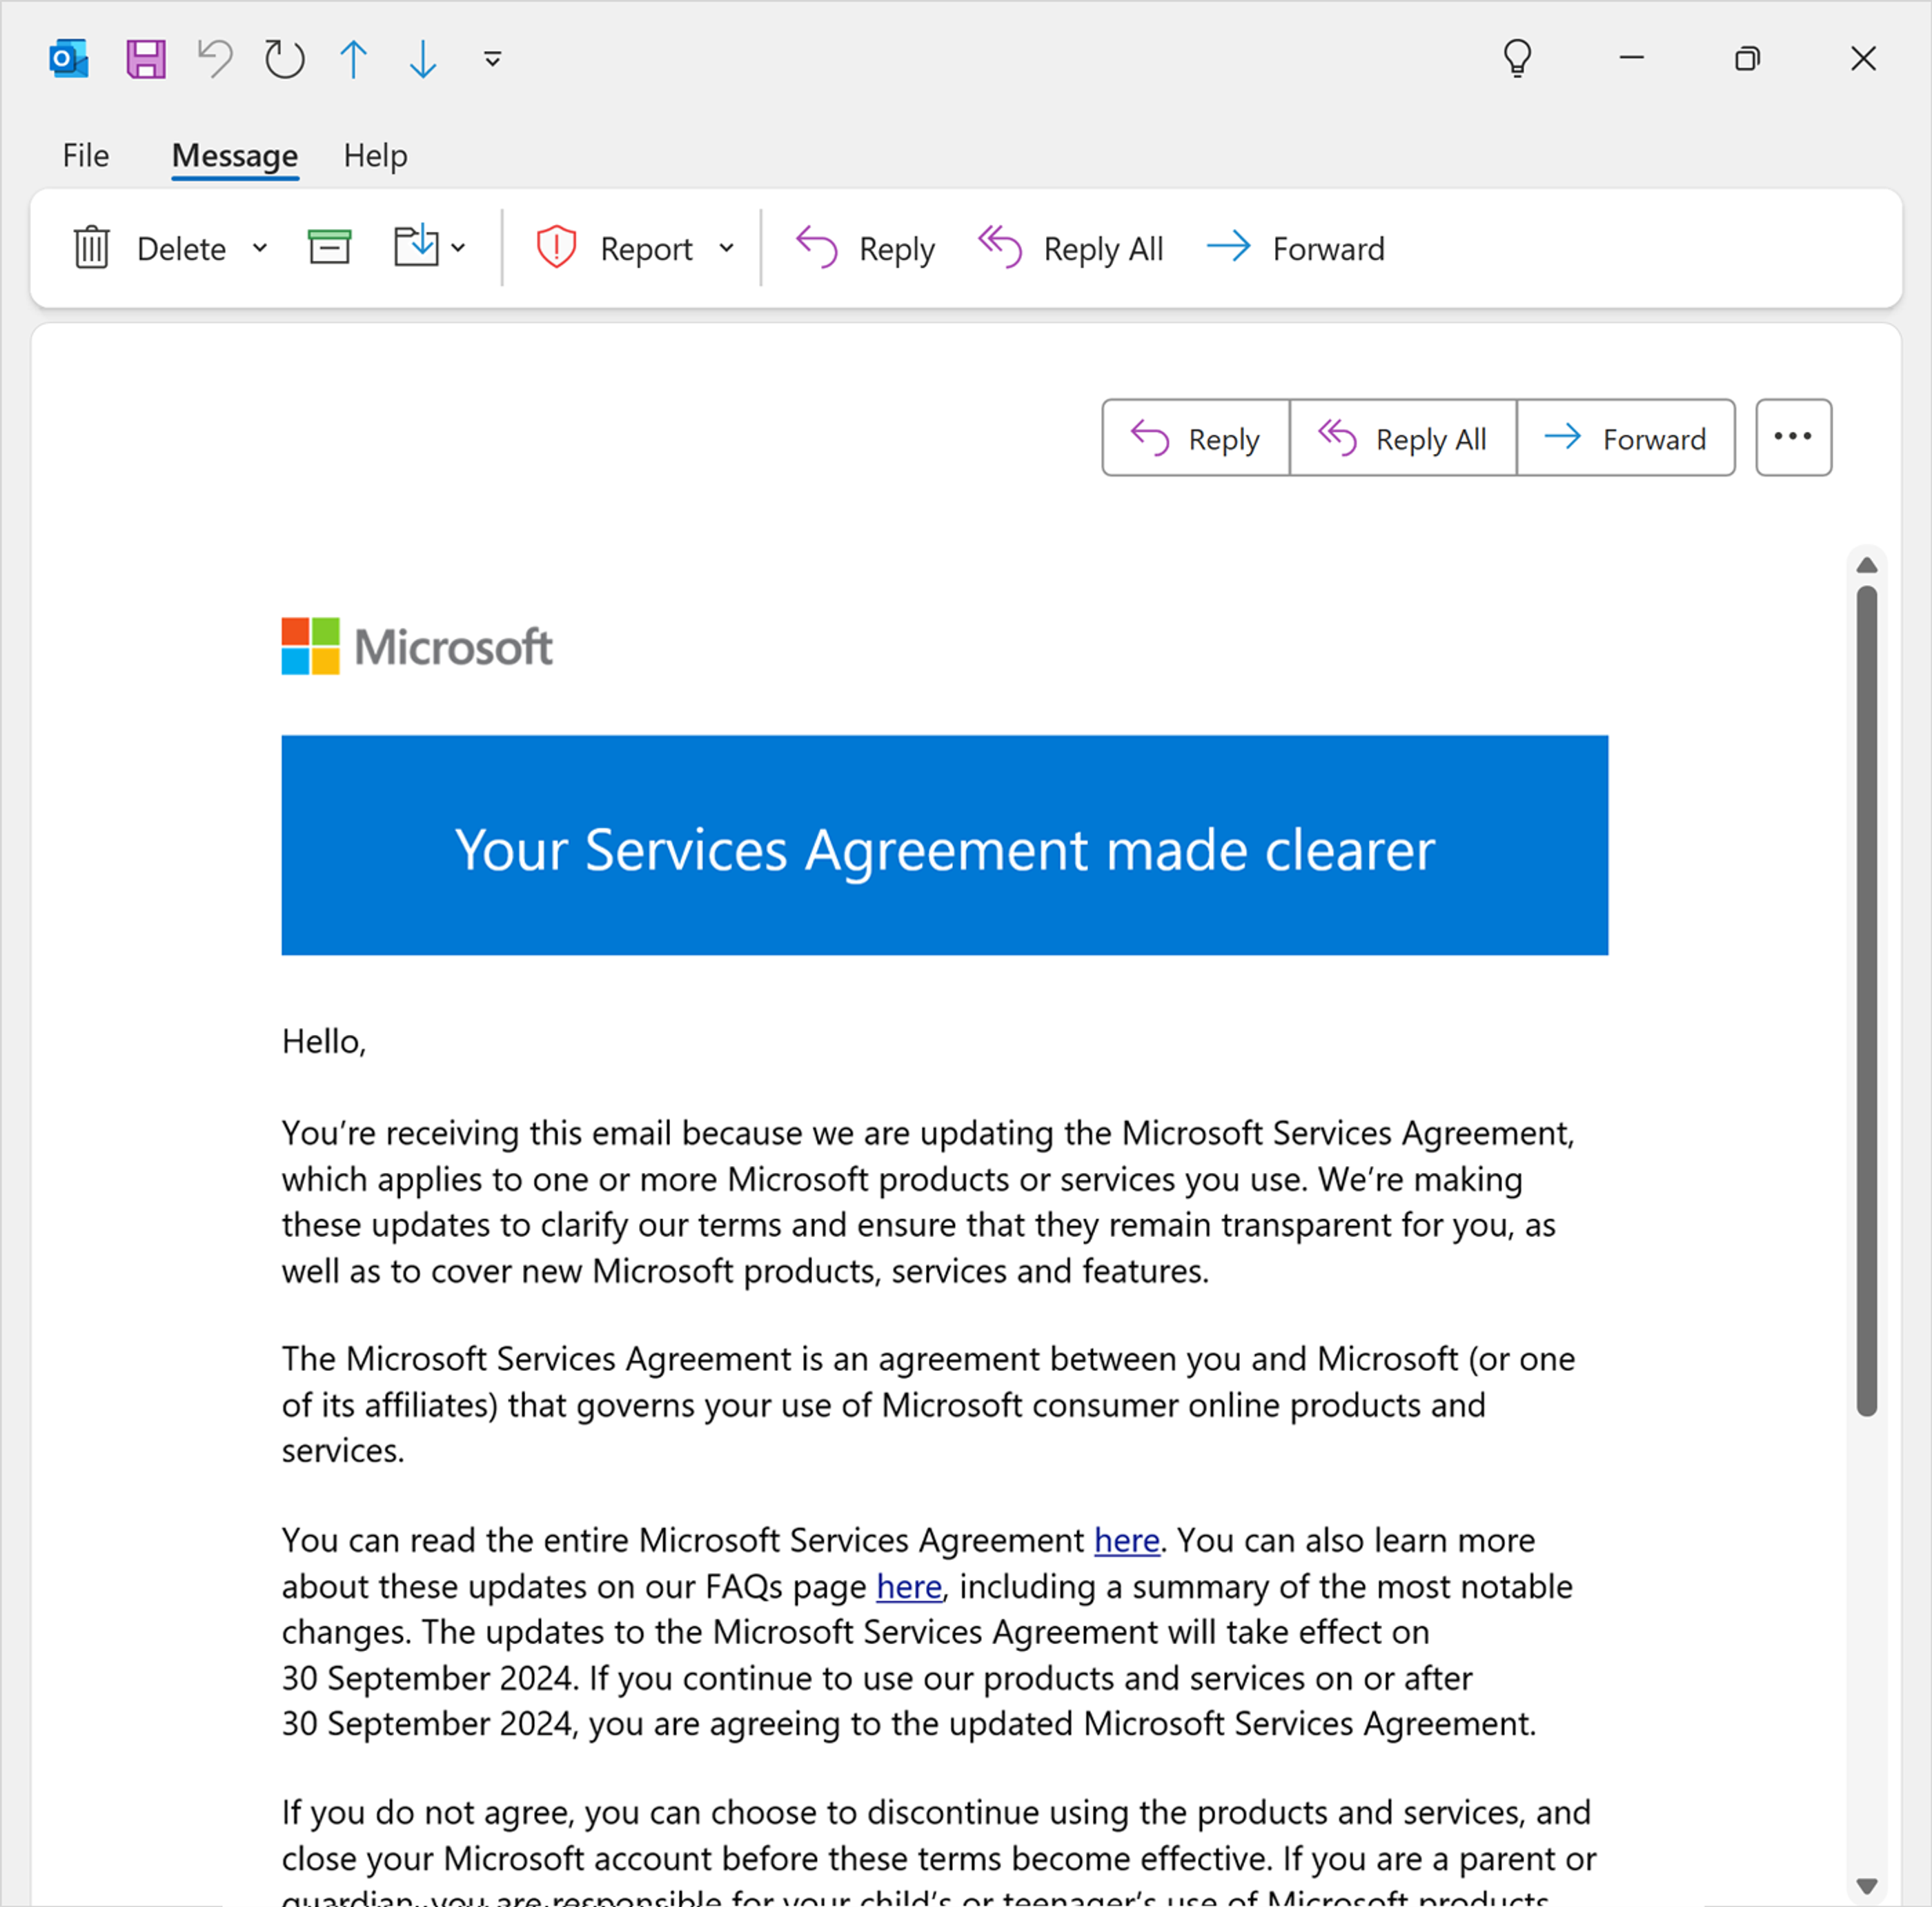
Task: Open the three-dots more actions button
Action: coord(1792,437)
